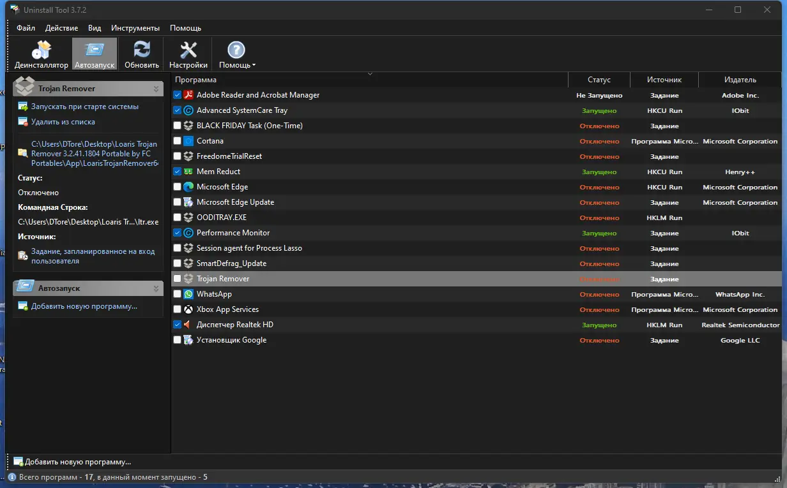Click Запускать при старте системы link
This screenshot has height=488, width=787.
point(85,107)
